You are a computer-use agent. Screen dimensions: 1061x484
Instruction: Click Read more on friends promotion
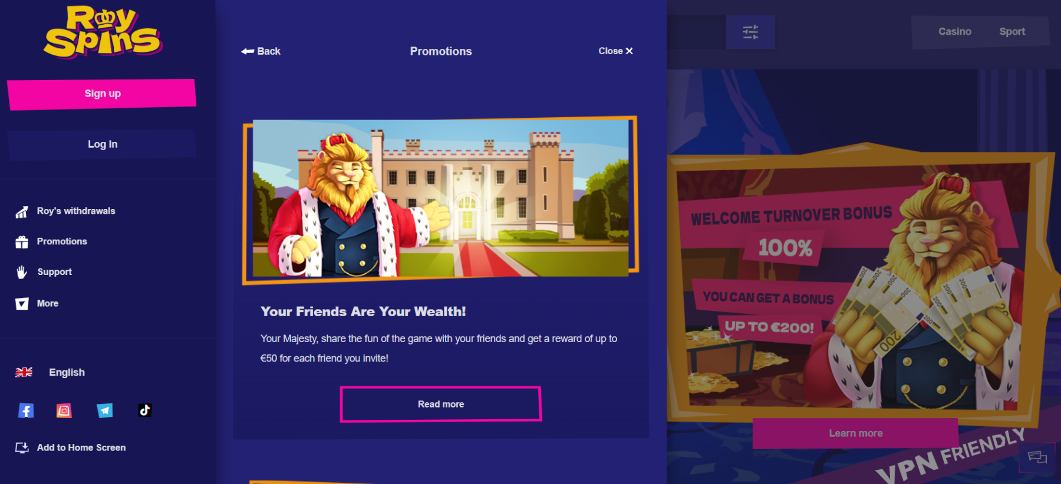pyautogui.click(x=441, y=404)
